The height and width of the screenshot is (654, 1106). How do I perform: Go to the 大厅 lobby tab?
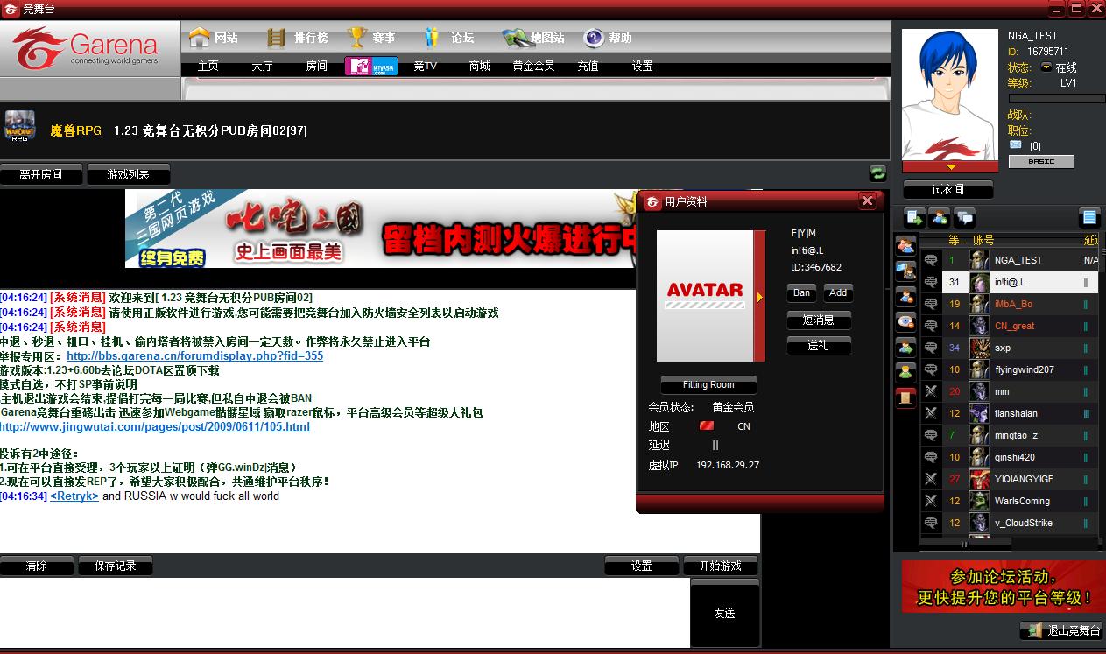tap(262, 66)
